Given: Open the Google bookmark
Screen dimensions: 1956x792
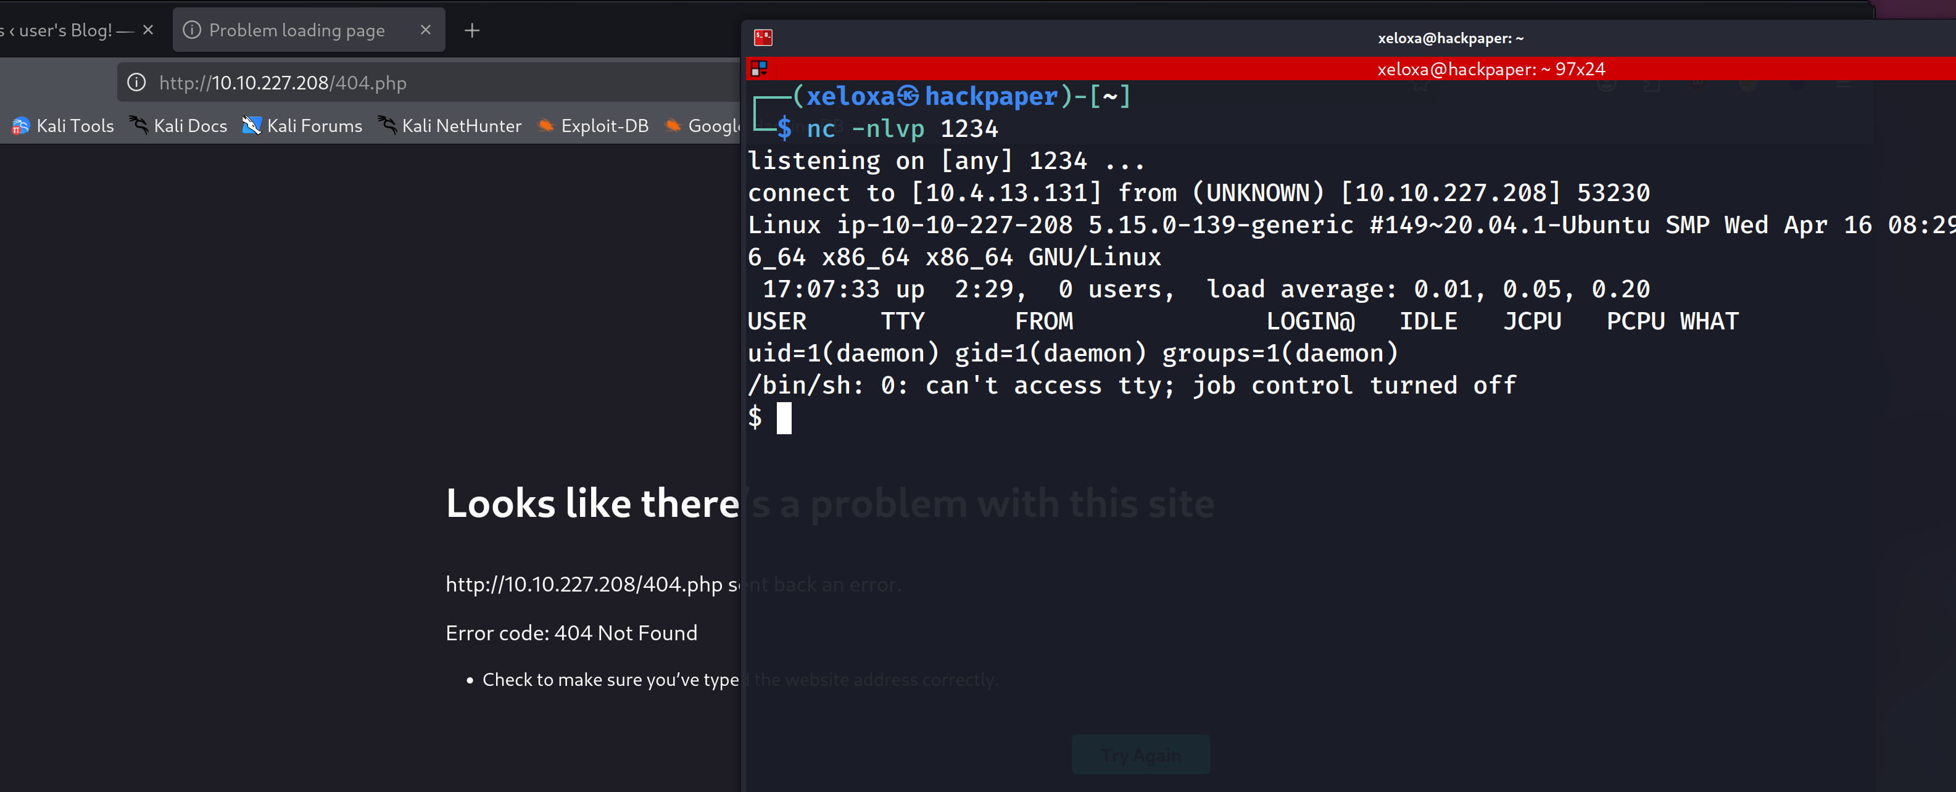Looking at the screenshot, I should pos(702,126).
